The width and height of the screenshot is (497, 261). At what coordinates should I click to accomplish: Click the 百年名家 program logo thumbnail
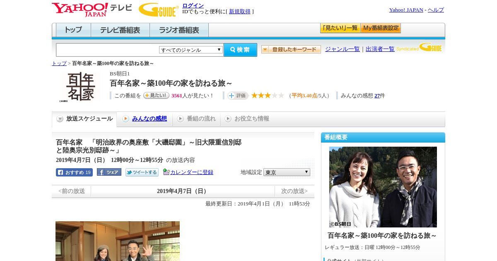[x=81, y=87]
